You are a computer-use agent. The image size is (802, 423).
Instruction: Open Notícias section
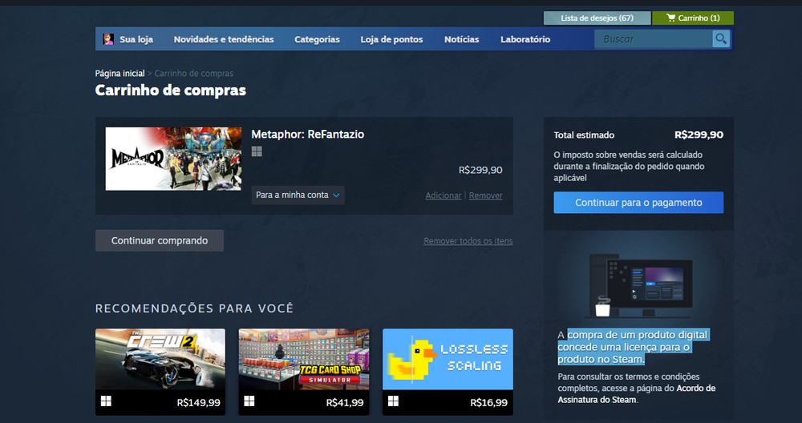click(x=461, y=39)
